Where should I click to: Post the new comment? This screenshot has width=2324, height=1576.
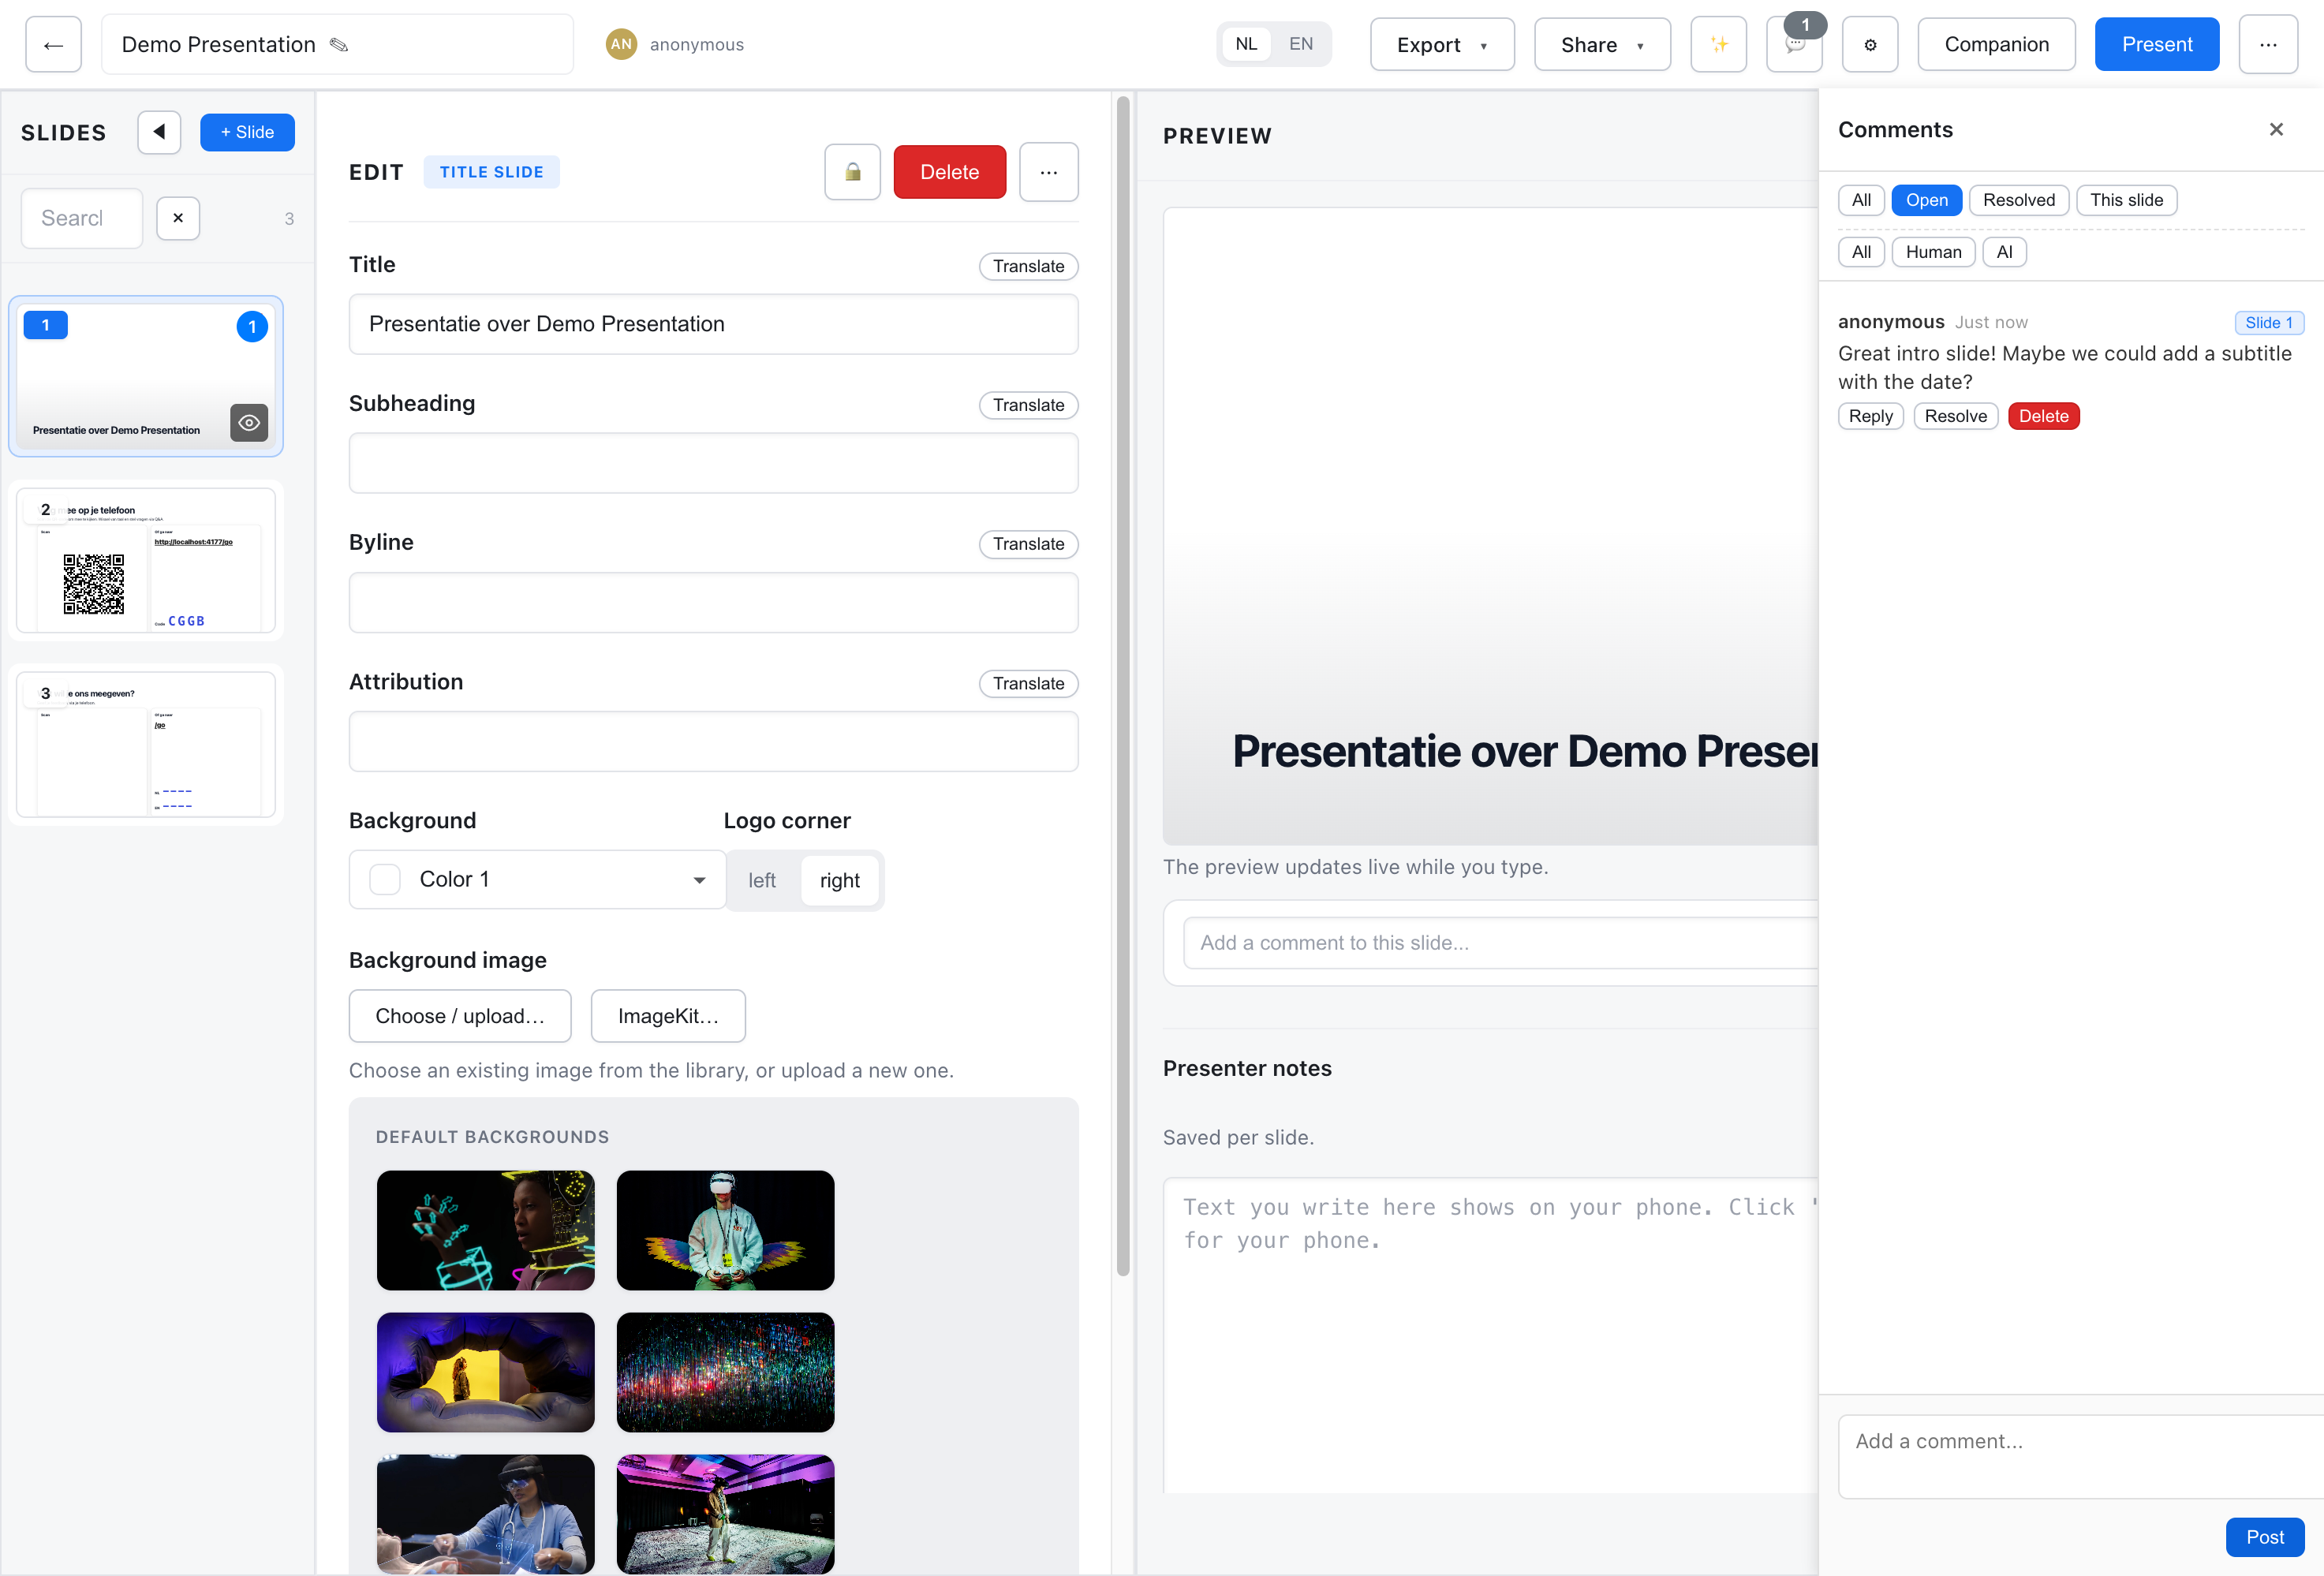[x=2264, y=1537]
